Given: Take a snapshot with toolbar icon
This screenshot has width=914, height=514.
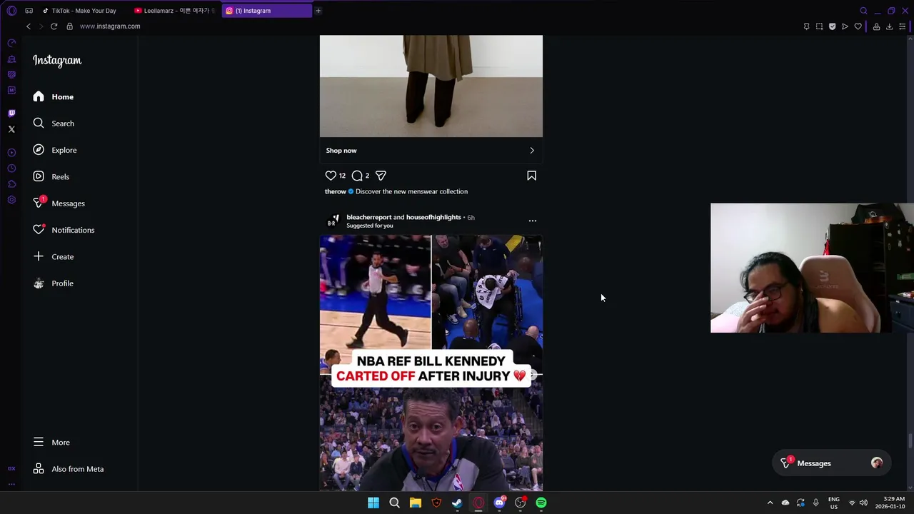Looking at the screenshot, I should (819, 26).
